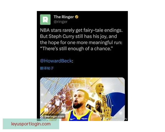This screenshot has height=132, width=165.
Task: Click the "NBA stars rarely get" first line
Action: click(x=81, y=30)
